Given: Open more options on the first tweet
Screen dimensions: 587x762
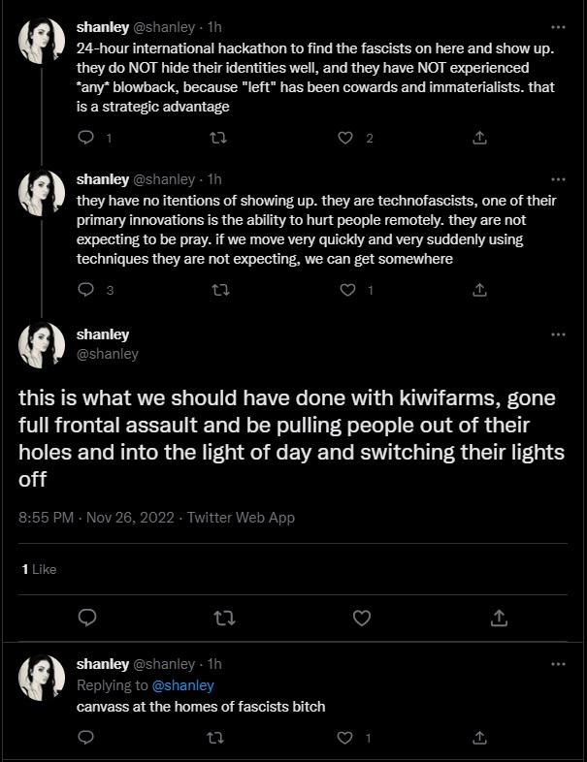Looking at the screenshot, I should 558,28.
